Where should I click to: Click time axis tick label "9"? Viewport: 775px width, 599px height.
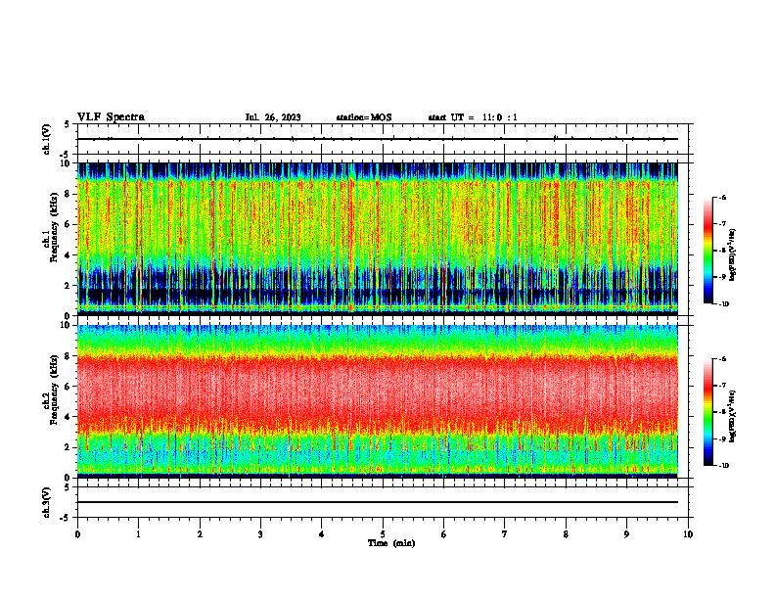(x=626, y=534)
